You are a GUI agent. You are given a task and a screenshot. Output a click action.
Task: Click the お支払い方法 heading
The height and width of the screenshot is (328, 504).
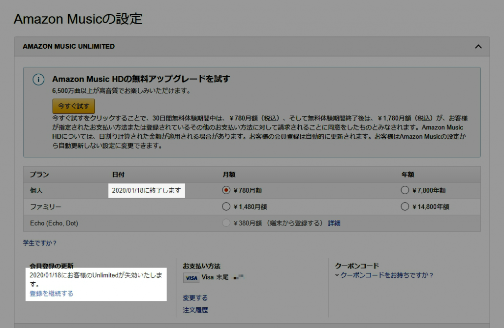tap(201, 266)
